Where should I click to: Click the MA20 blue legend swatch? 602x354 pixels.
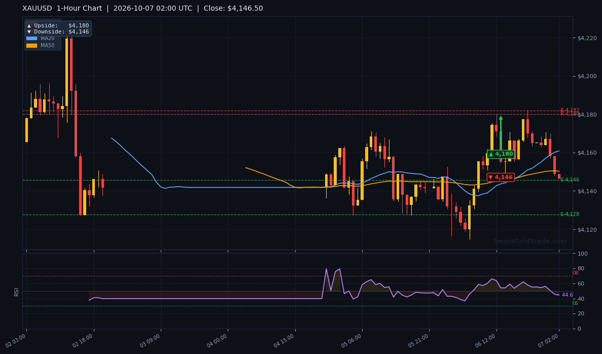click(31, 39)
